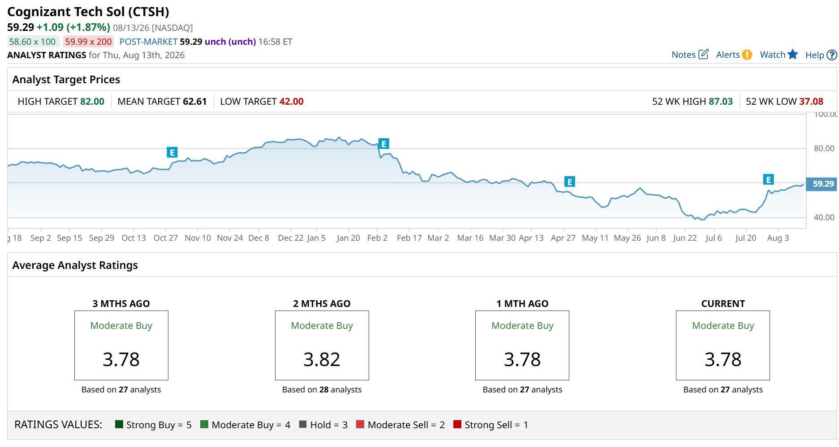Click the Average Analyst Ratings heading
The height and width of the screenshot is (447, 839).
pos(75,265)
